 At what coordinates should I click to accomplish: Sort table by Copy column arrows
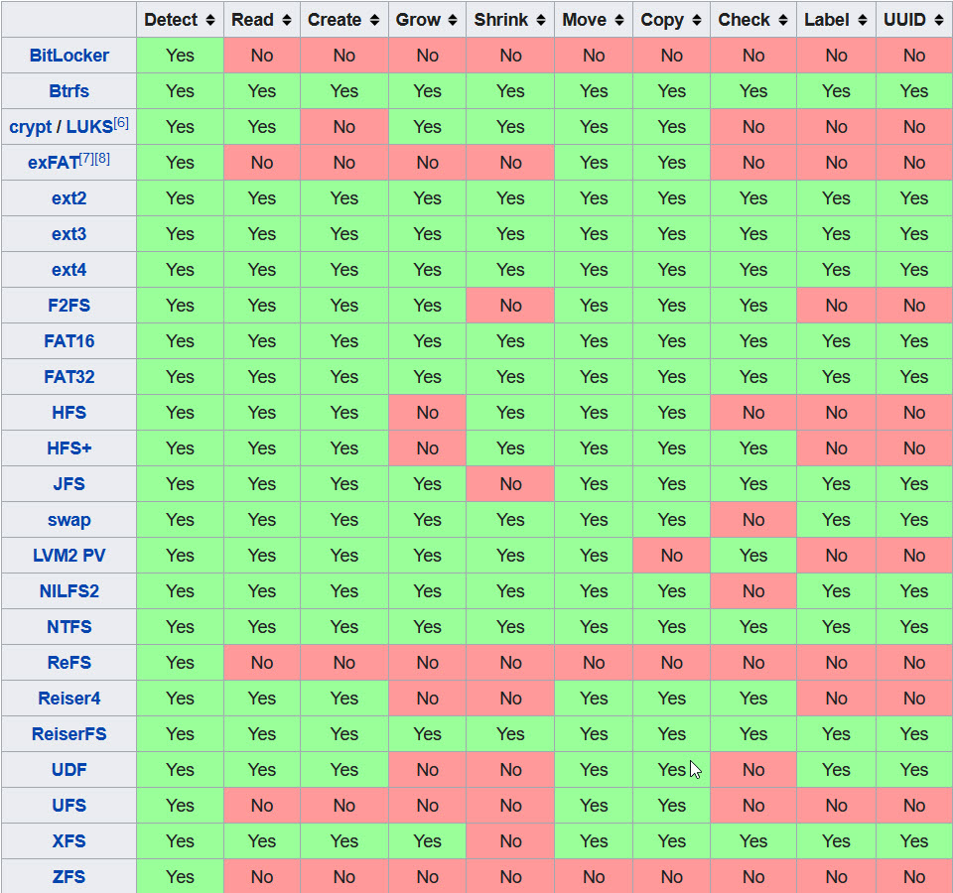click(x=697, y=20)
